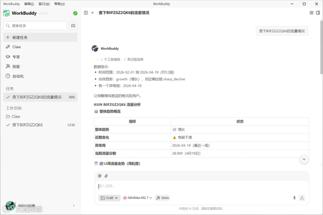Click the user avatar at sidebar bottom
323x215 pixels.
pyautogui.click(x=10, y=206)
